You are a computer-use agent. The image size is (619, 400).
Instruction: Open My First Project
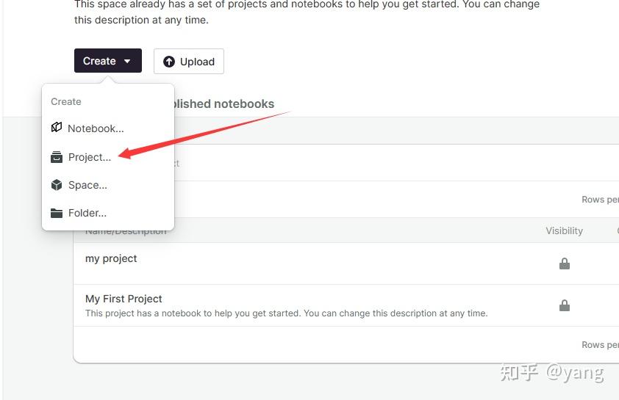point(124,299)
